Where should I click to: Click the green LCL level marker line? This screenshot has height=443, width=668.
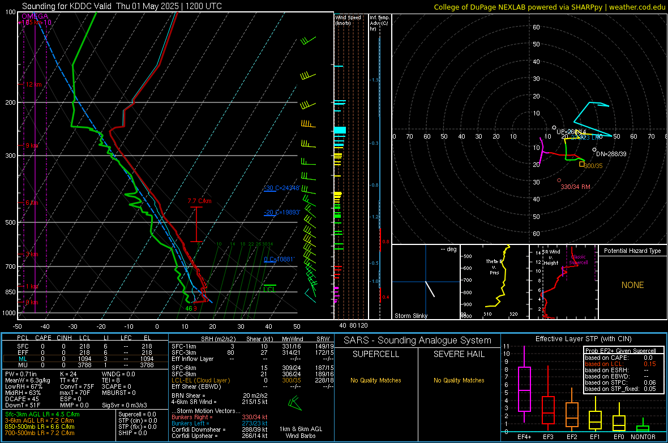coord(269,285)
